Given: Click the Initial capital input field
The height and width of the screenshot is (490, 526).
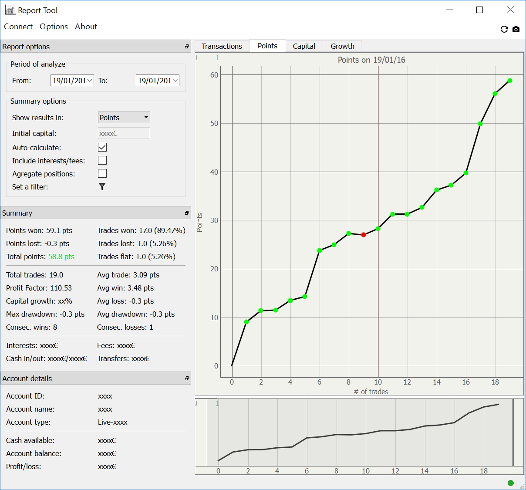Looking at the screenshot, I should pos(124,133).
